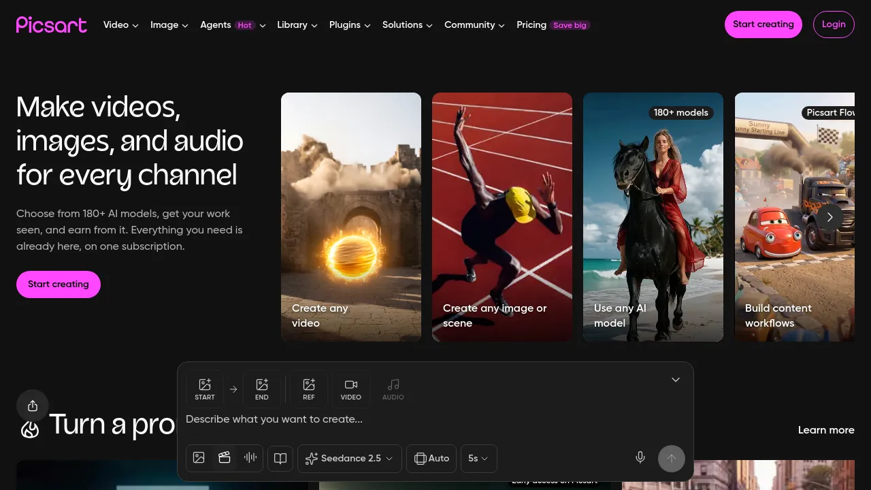Open the 'Create any video' card

351,217
